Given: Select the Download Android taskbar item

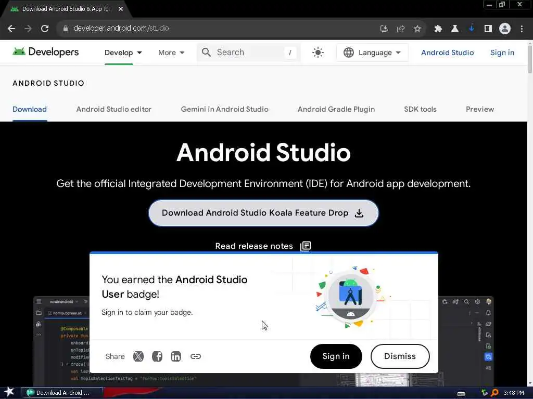Looking at the screenshot, I should click(62, 393).
